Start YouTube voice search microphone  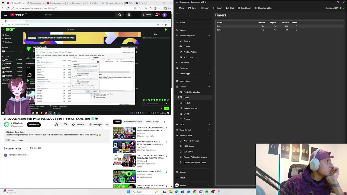pos(129,15)
